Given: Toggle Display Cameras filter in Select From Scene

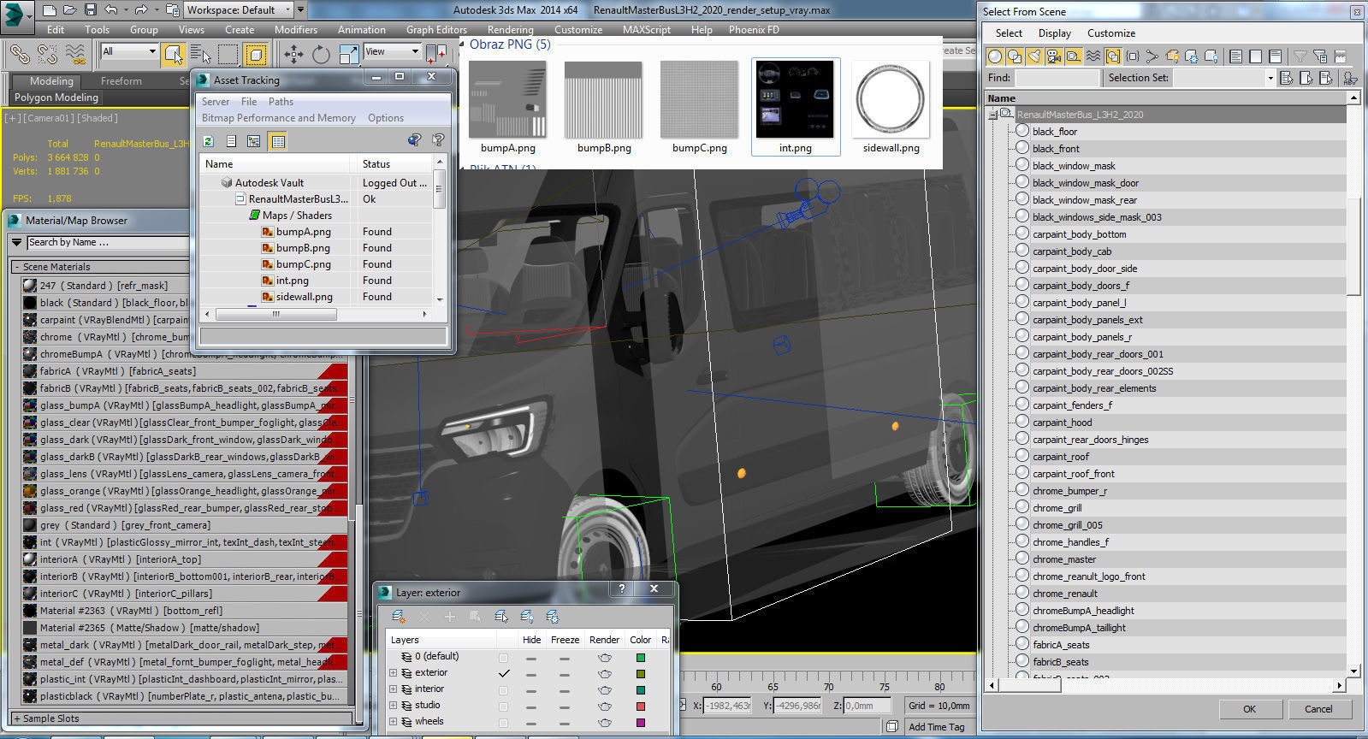Looking at the screenshot, I should (1053, 56).
